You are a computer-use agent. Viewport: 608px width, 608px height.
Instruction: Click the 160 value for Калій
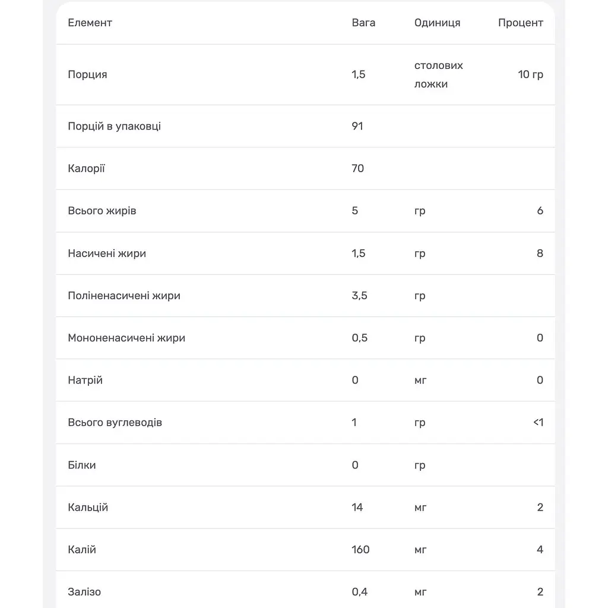coord(360,550)
